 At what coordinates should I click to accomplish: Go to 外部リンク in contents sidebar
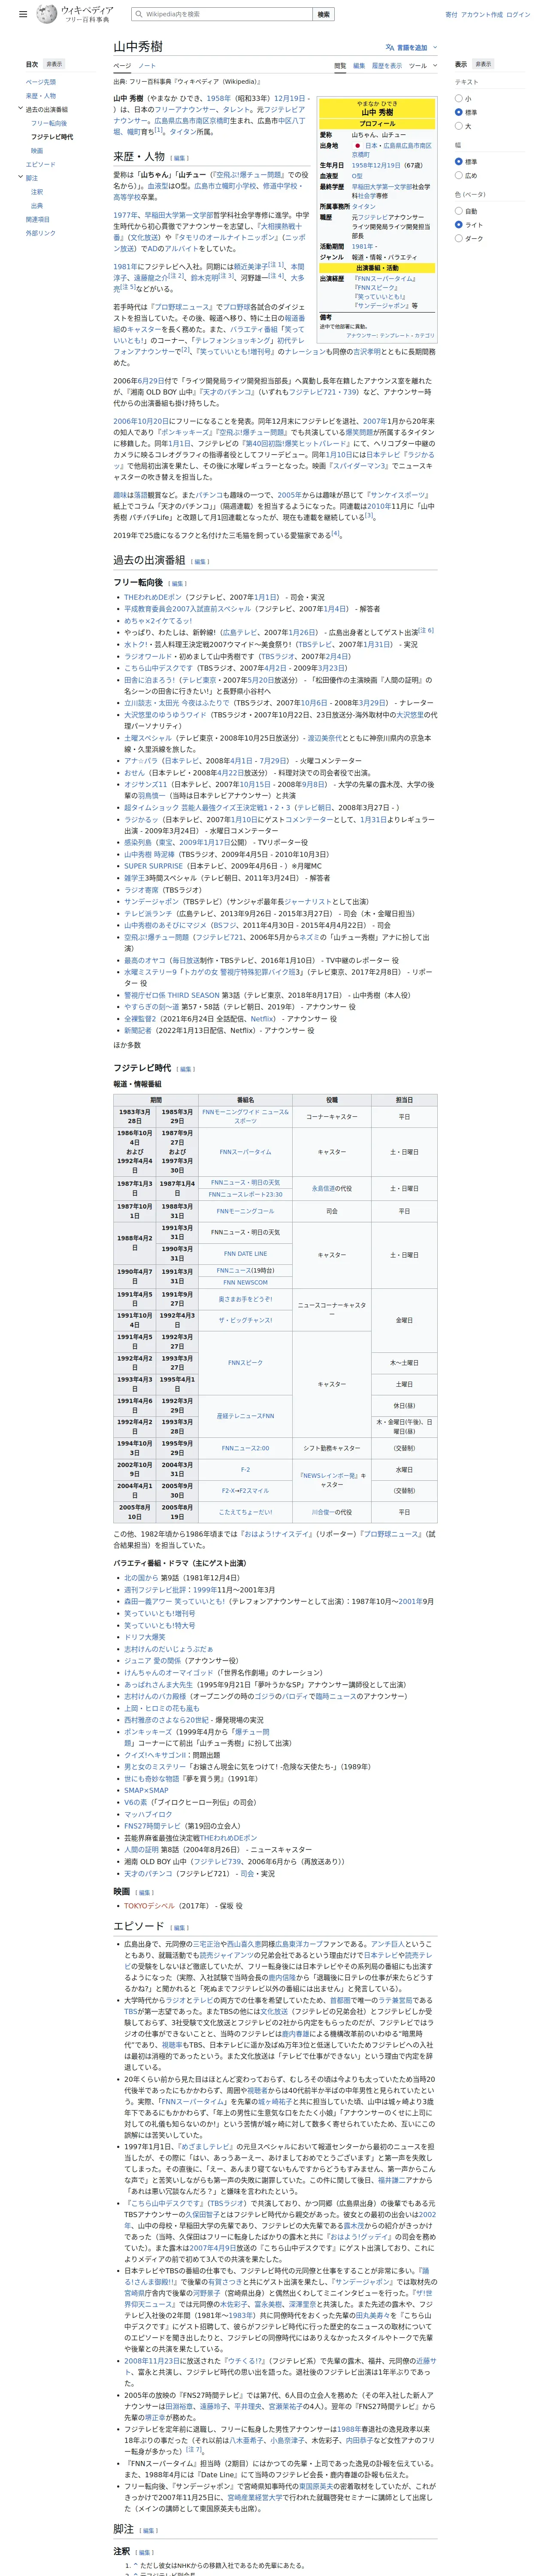pyautogui.click(x=41, y=233)
